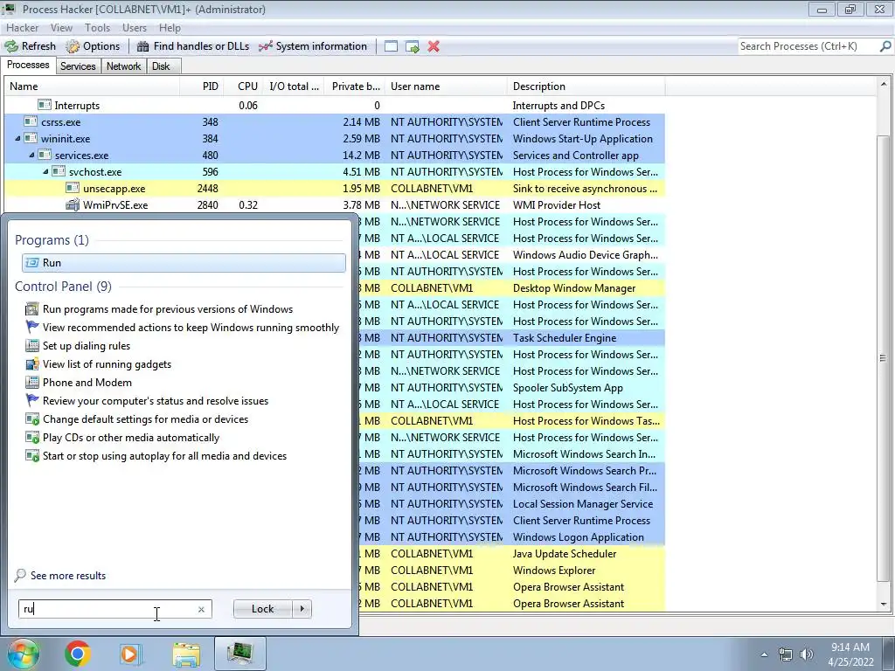The width and height of the screenshot is (895, 671).
Task: Click the Run program icon
Action: 33,262
